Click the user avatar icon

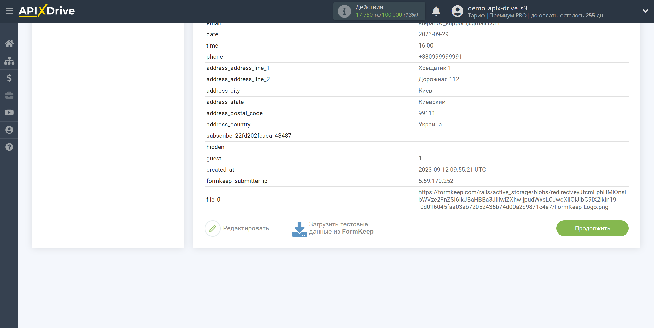pyautogui.click(x=457, y=11)
